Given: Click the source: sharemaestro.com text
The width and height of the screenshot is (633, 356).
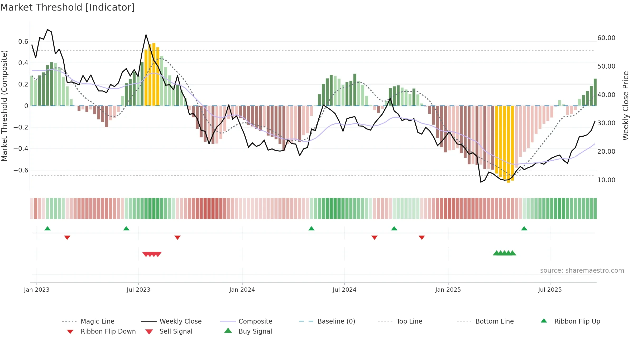Looking at the screenshot, I should tap(582, 270).
